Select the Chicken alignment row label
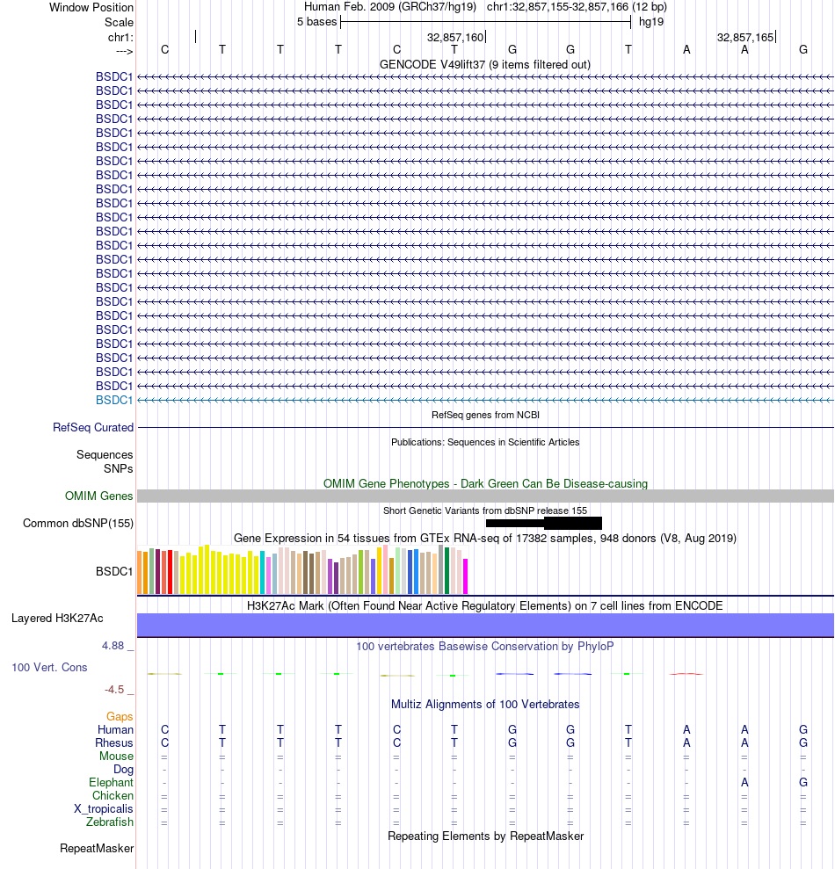Image resolution: width=835 pixels, height=869 pixels. coord(113,796)
